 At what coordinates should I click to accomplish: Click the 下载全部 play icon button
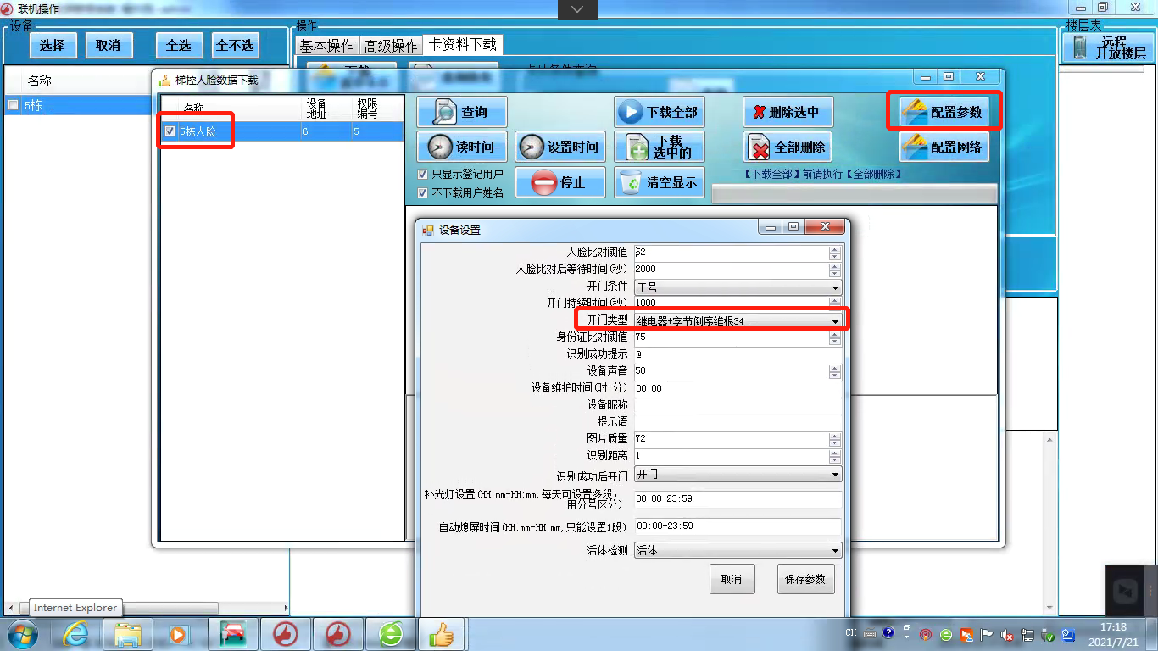pos(660,112)
